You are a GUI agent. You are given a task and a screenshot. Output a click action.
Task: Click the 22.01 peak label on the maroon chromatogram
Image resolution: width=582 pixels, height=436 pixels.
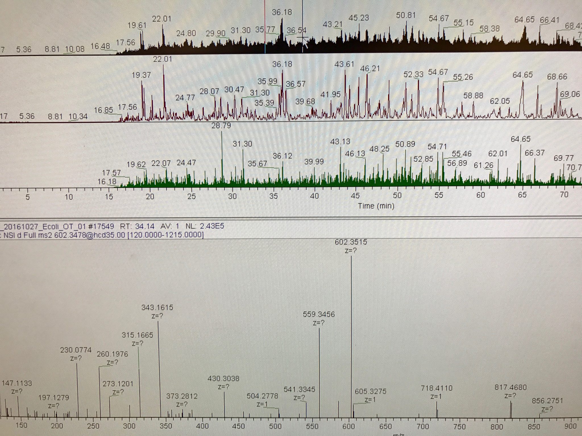[163, 59]
